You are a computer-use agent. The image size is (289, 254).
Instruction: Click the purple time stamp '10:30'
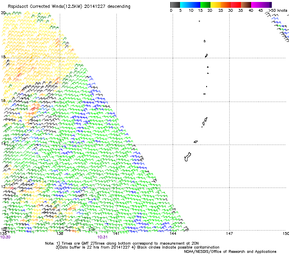click(5, 237)
